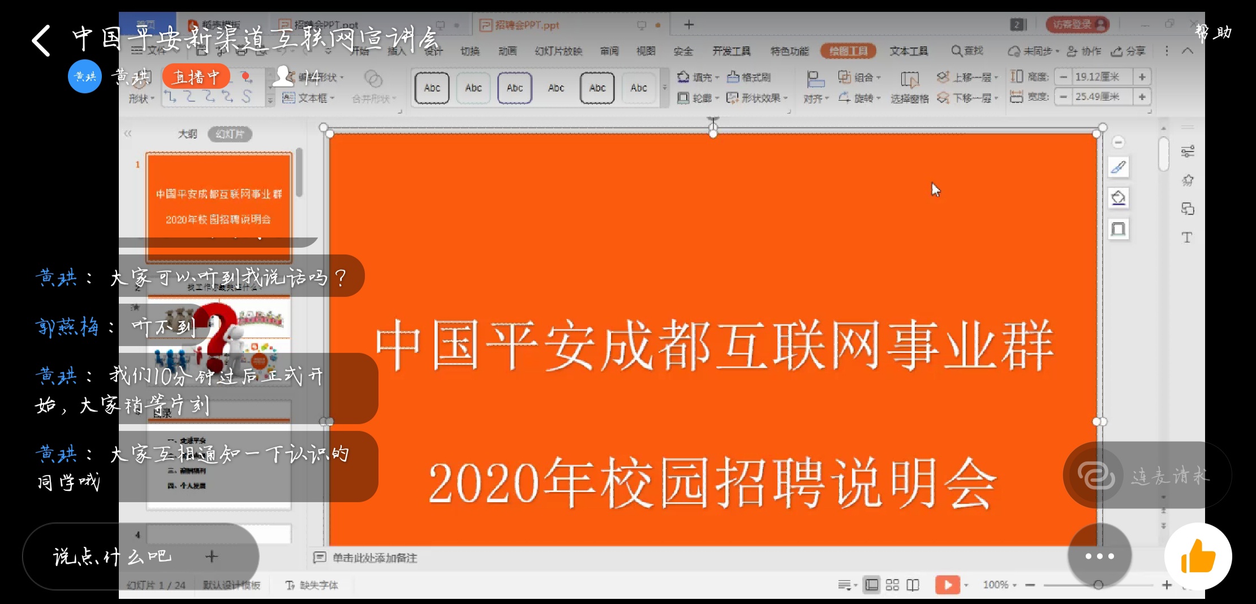Expand the shape styles gallery arrow

(665, 88)
